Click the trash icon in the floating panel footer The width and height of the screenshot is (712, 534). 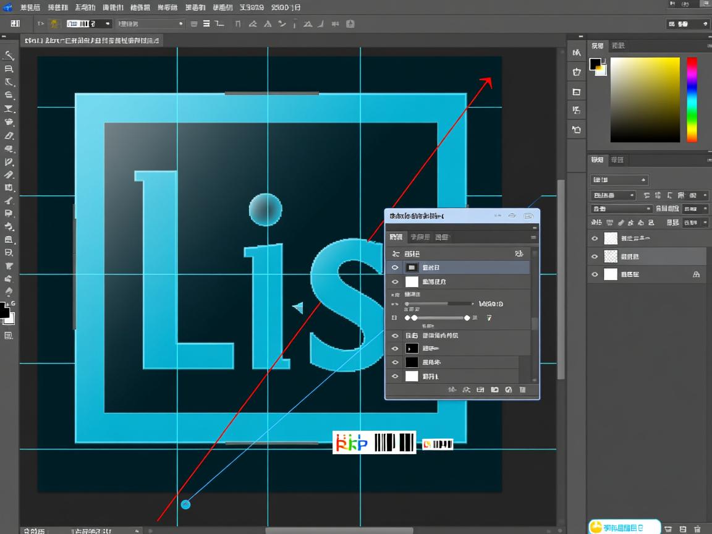522,390
